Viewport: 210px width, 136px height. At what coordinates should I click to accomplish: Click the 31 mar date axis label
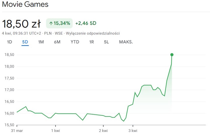pos(17,130)
